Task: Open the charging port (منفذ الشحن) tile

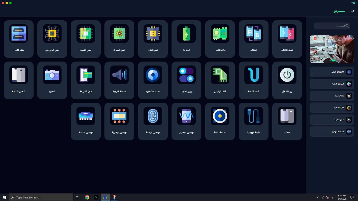Action: click(18, 39)
